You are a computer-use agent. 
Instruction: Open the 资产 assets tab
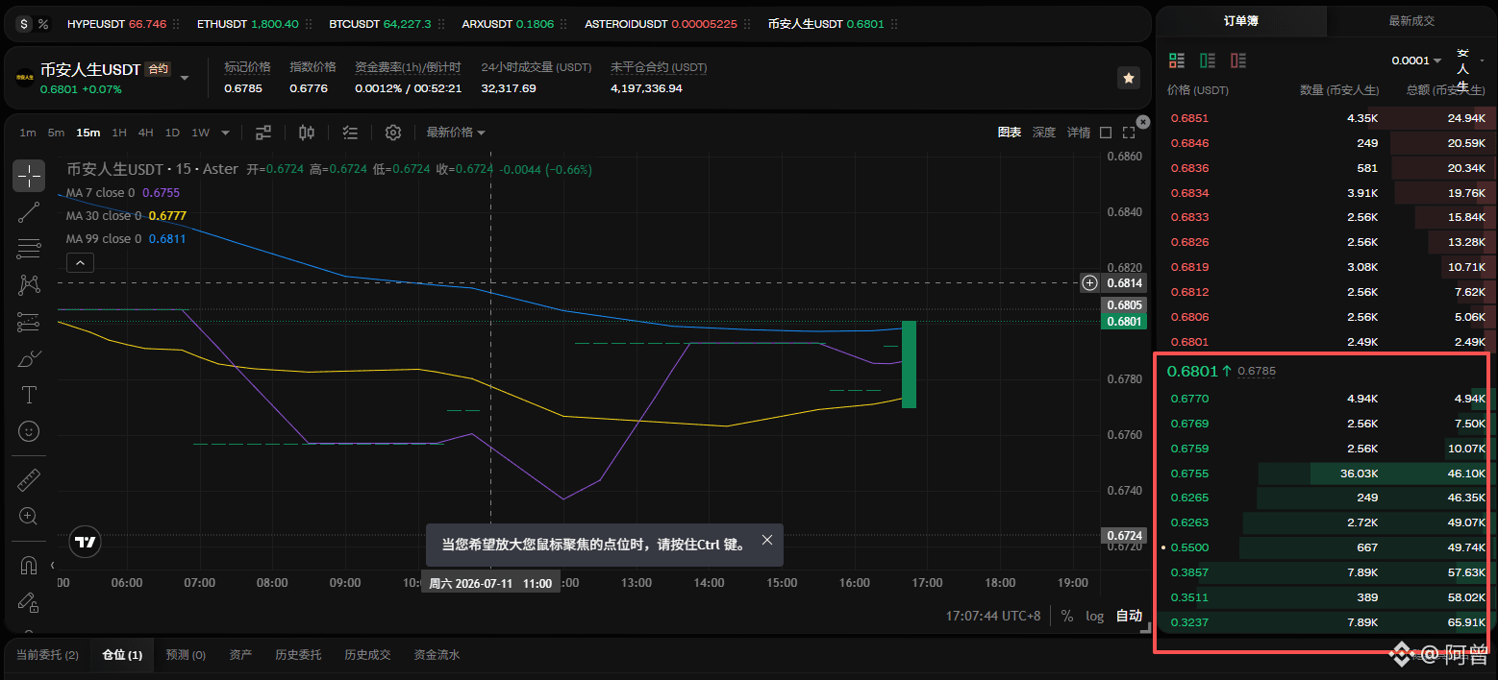[240, 655]
